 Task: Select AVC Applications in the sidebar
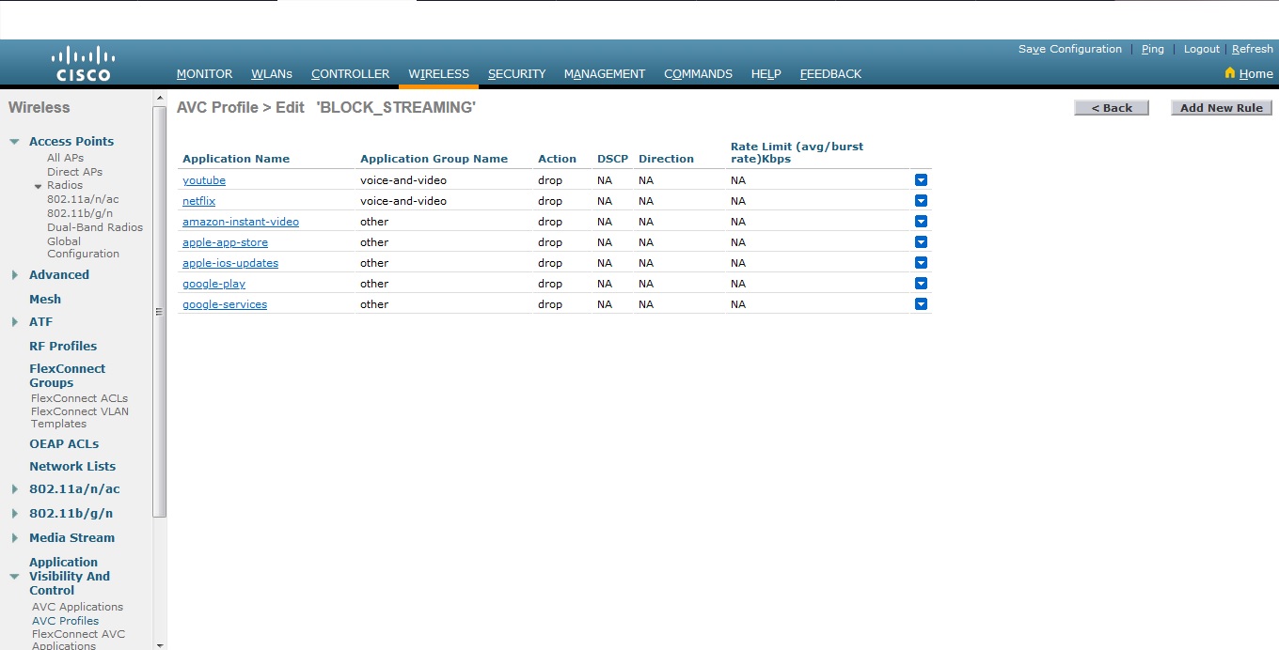pos(76,607)
